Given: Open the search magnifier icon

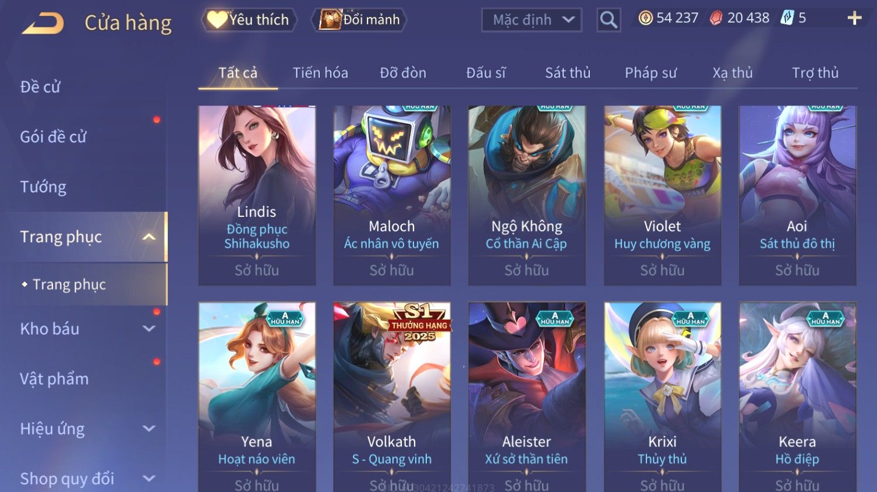Looking at the screenshot, I should tap(609, 20).
